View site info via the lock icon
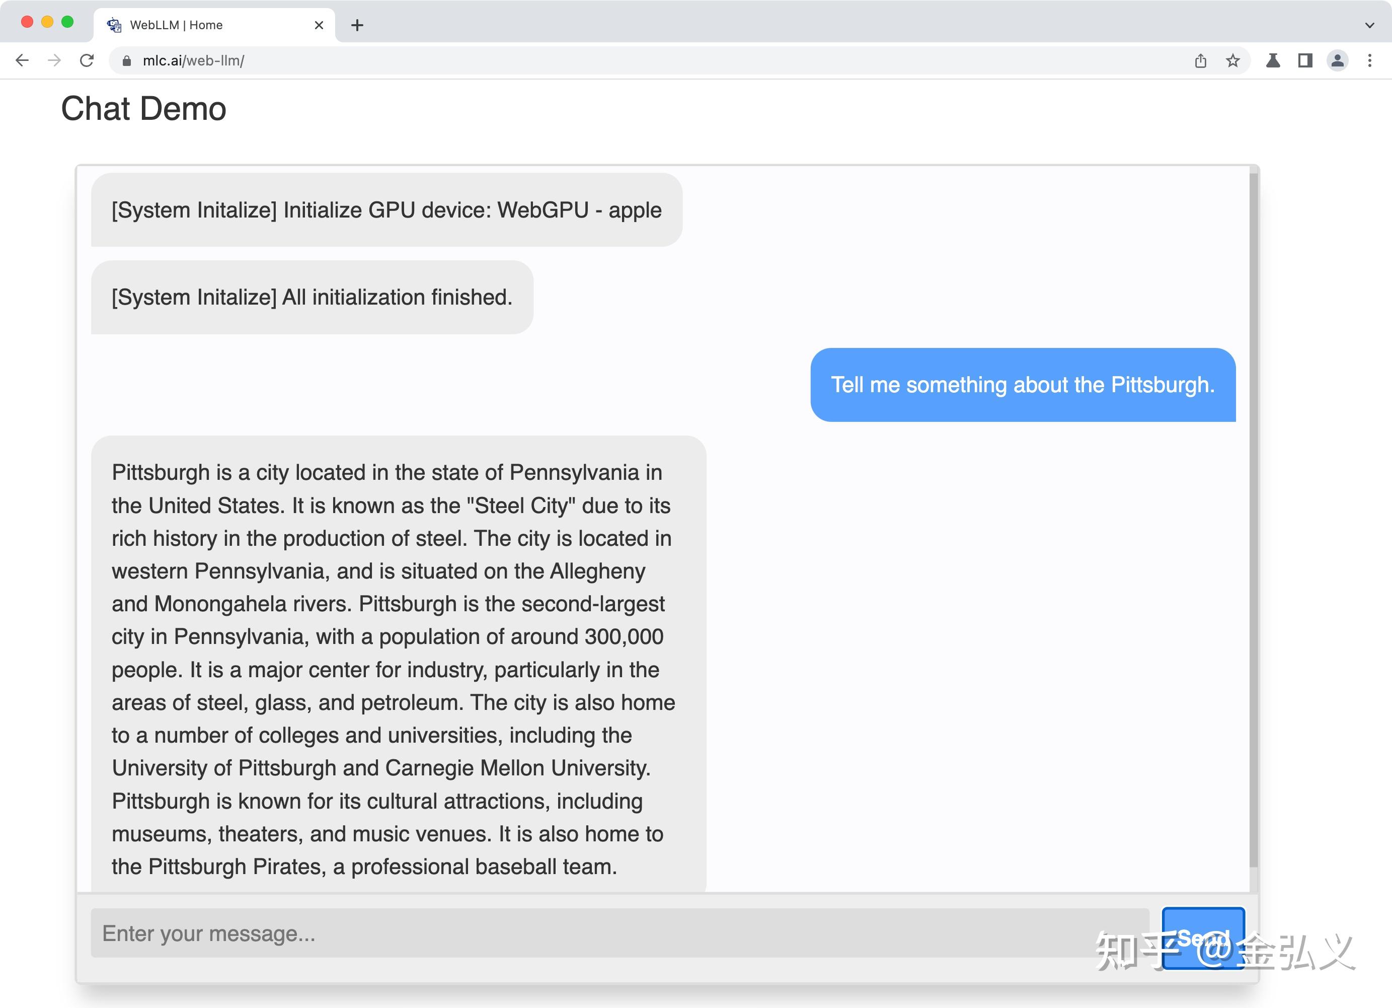The width and height of the screenshot is (1392, 1008). 127,61
